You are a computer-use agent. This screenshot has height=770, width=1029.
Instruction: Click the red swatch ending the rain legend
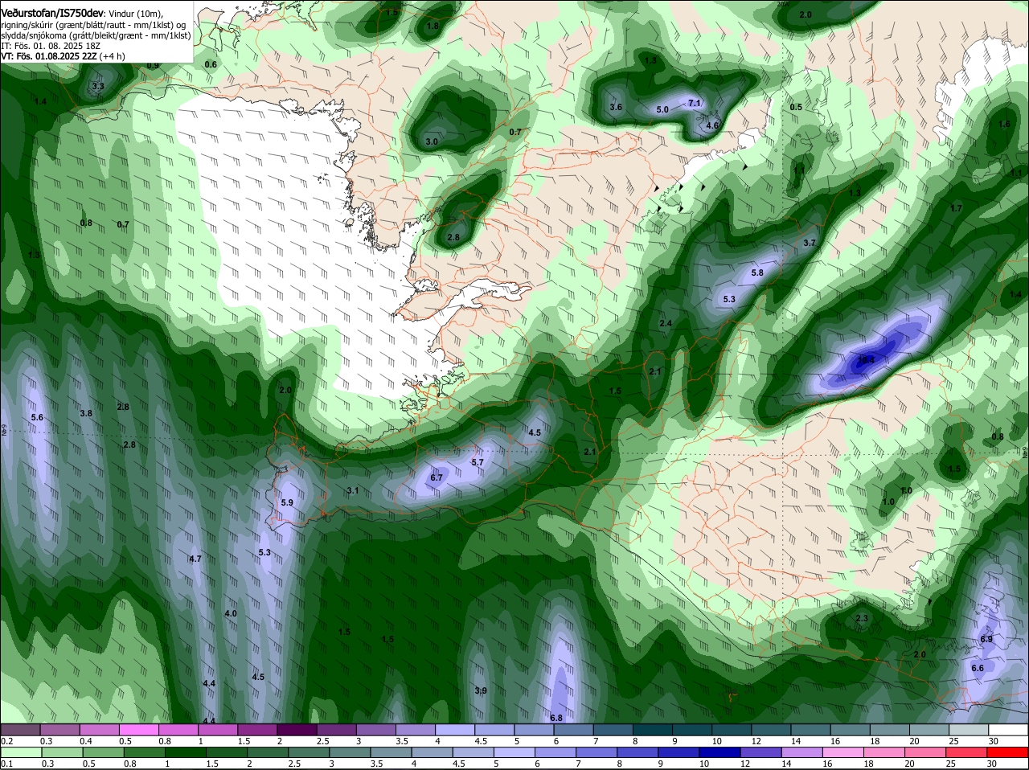click(x=1009, y=752)
